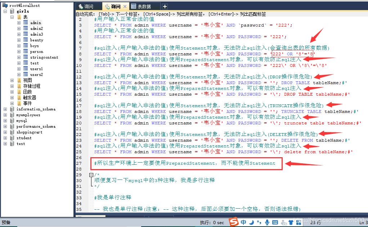
Task: Click the '自动完成' autocomplete hint bar
Action: point(171,14)
